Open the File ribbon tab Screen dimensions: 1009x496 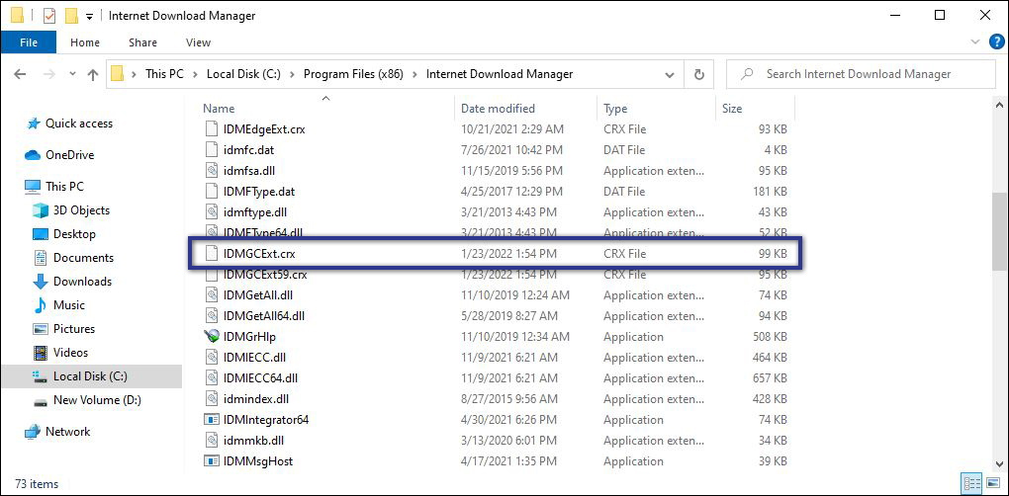click(29, 42)
